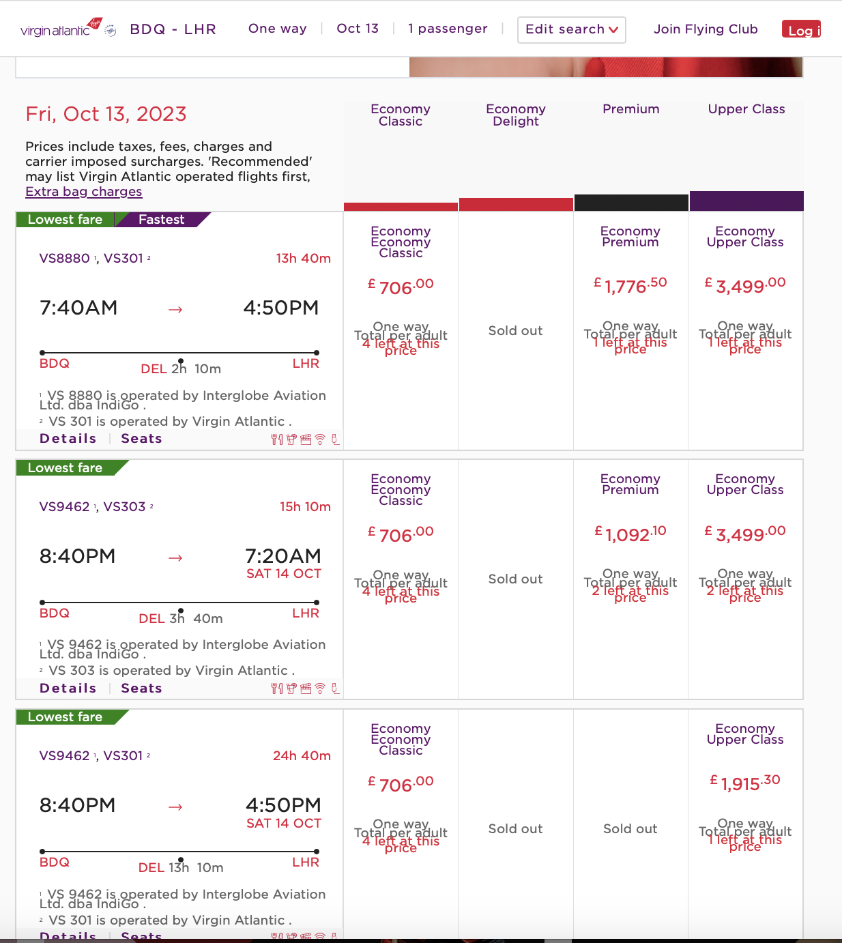This screenshot has height=943, width=842.
Task: Click the SkyTeam alliance logo
Action: pos(111,30)
